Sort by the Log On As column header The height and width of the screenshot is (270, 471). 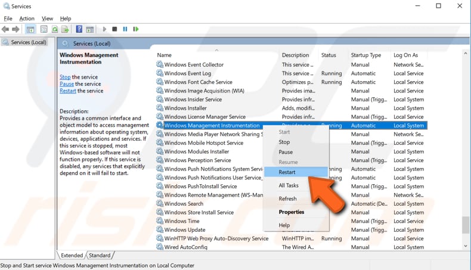(409, 55)
